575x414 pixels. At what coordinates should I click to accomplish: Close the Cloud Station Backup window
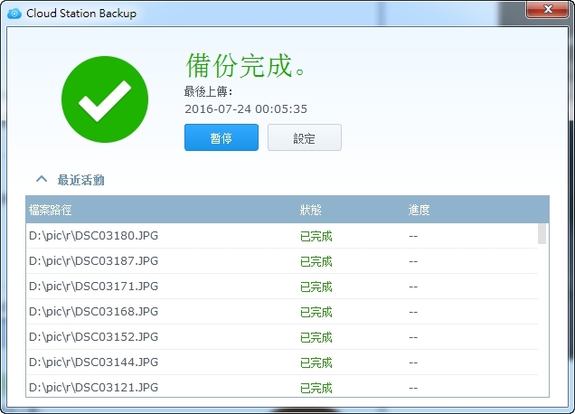tap(547, 9)
